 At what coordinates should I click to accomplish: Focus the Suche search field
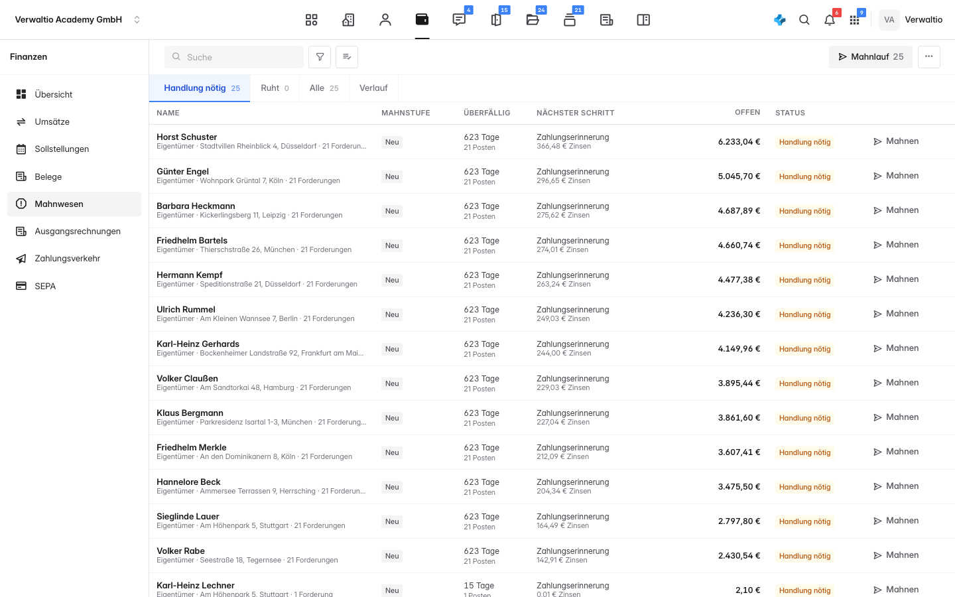point(234,57)
